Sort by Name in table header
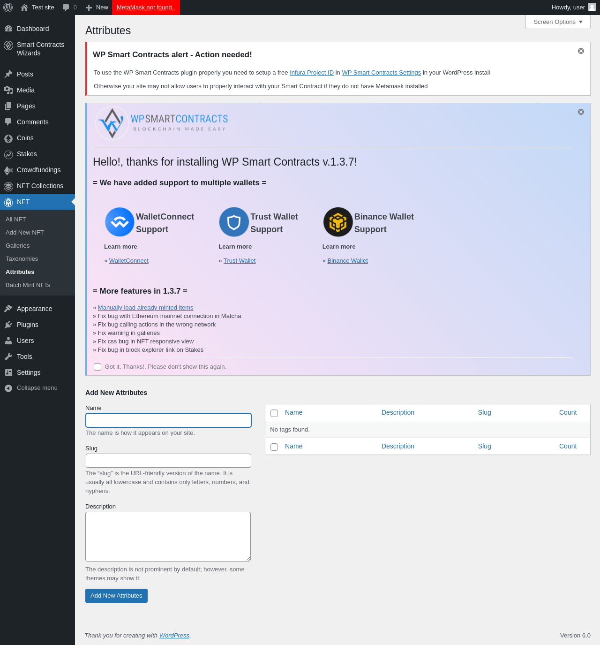 coord(294,412)
